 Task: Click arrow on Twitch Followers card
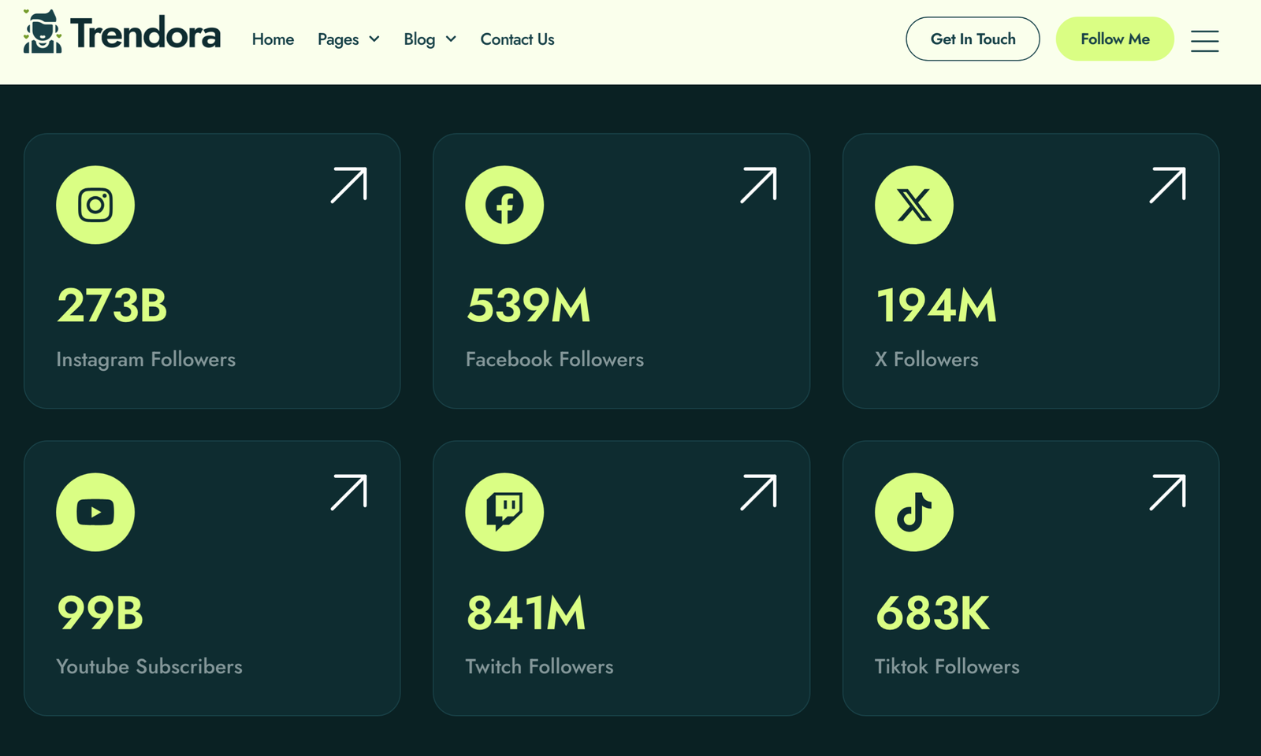point(758,493)
